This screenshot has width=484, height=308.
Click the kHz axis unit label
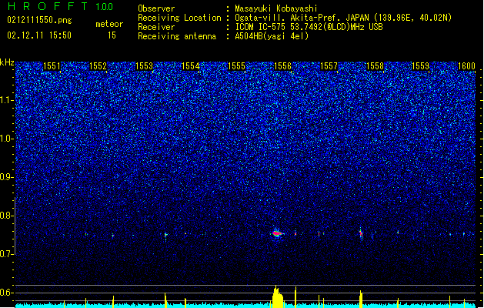[x=7, y=62]
